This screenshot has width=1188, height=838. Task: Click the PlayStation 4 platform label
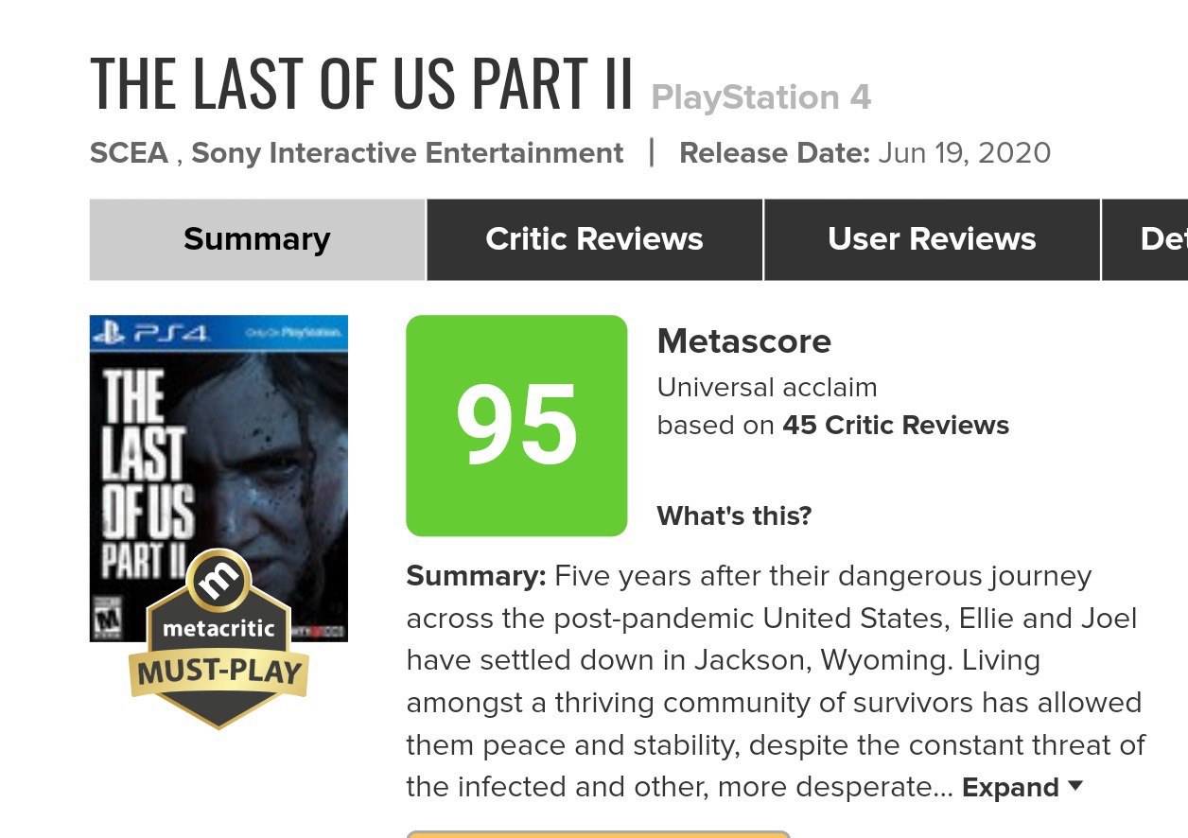760,97
